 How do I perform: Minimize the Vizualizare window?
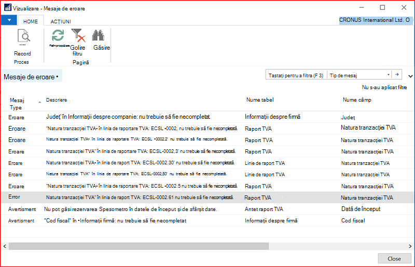[362, 7]
